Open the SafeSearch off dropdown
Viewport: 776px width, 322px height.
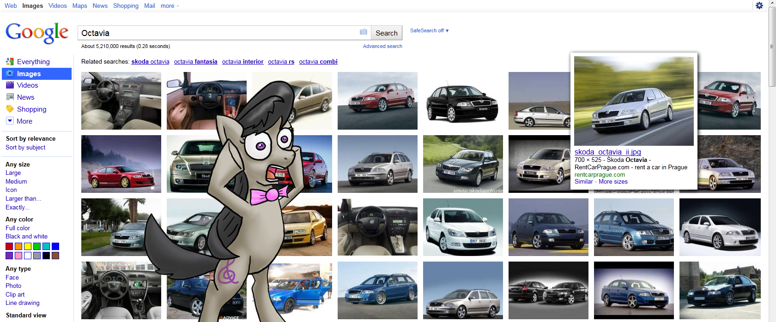(429, 30)
